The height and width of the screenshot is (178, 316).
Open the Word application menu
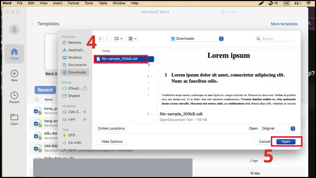[x=7, y=3]
